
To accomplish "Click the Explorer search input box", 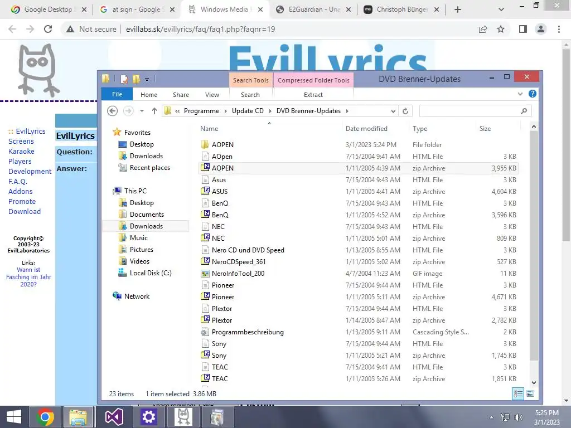I will (x=475, y=111).
